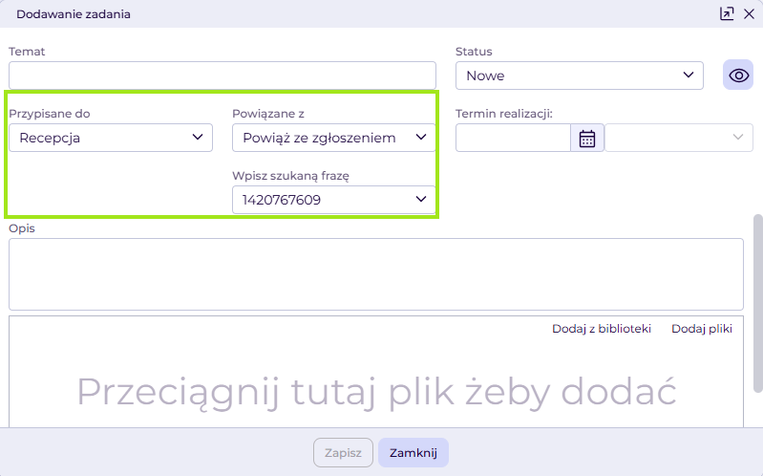Click the Temat label
The height and width of the screenshot is (476, 763).
pos(27,52)
